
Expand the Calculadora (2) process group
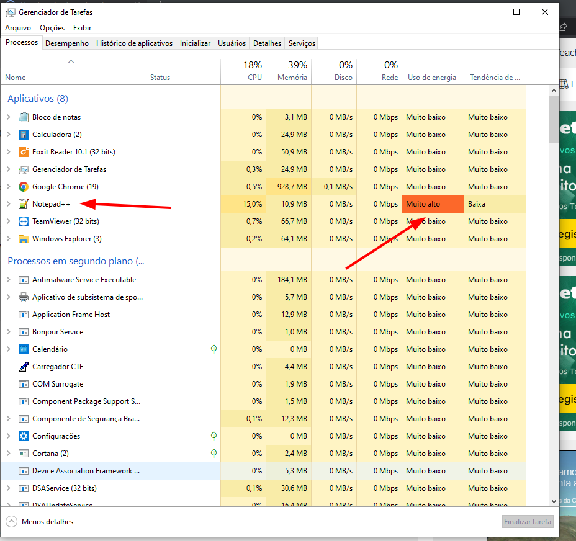coord(9,135)
